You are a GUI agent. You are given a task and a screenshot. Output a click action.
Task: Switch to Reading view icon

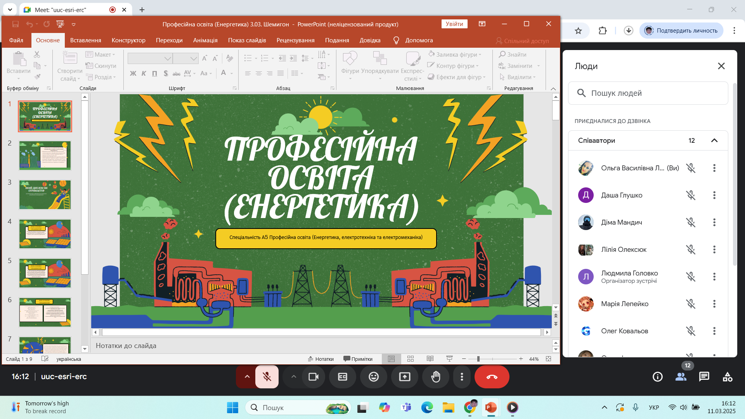430,359
